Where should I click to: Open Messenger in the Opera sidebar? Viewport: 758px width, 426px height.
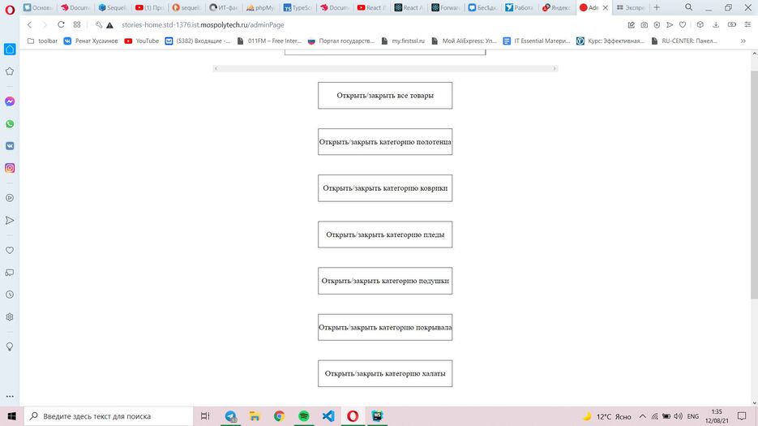tap(10, 101)
